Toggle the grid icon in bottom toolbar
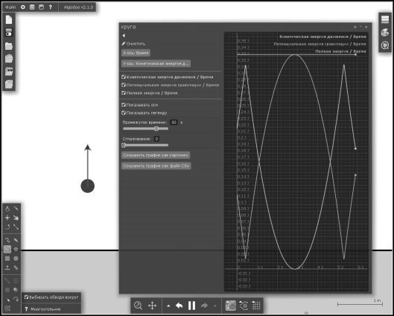 pyautogui.click(x=256, y=306)
